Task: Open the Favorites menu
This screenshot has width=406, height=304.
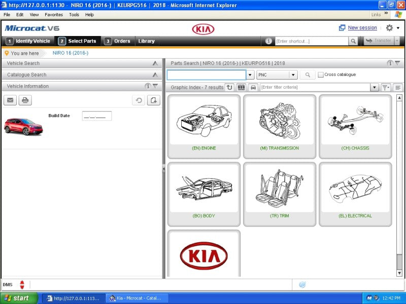Action: coord(54,15)
